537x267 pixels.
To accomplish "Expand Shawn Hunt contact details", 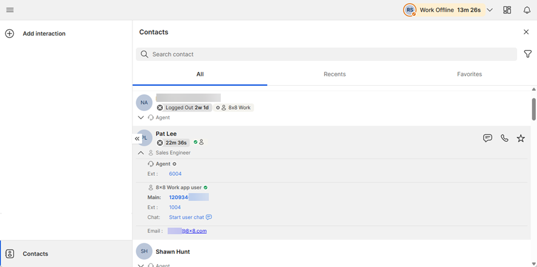I will click(x=141, y=265).
